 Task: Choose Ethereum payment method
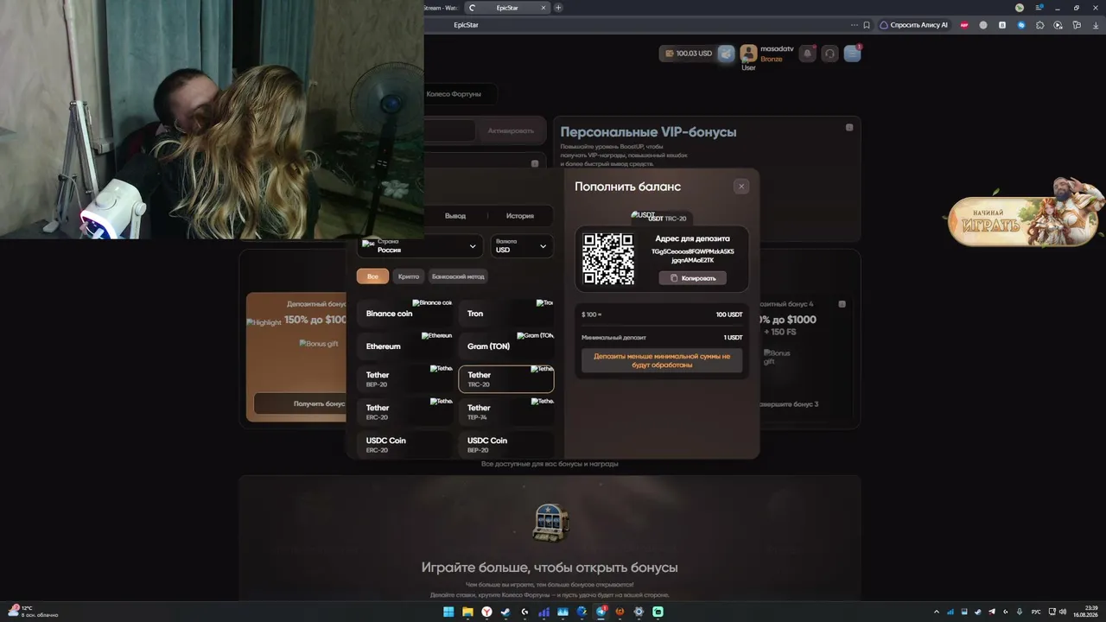tap(404, 346)
